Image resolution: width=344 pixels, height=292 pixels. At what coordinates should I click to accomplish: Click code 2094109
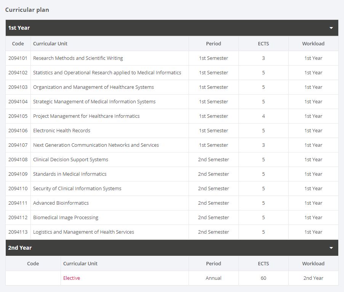[18, 174]
